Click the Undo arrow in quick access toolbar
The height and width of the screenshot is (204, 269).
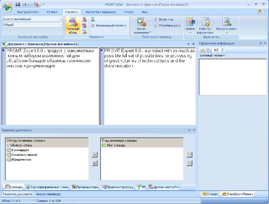coord(24,5)
